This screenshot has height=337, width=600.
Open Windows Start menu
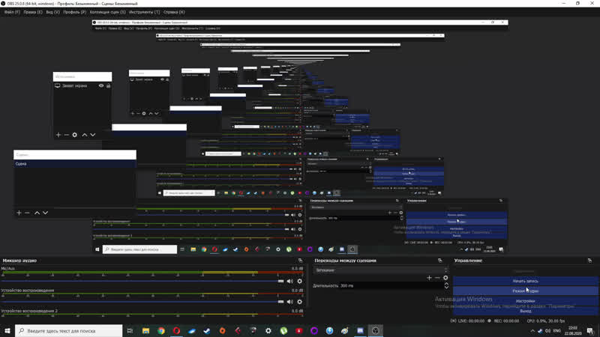(x=7, y=331)
